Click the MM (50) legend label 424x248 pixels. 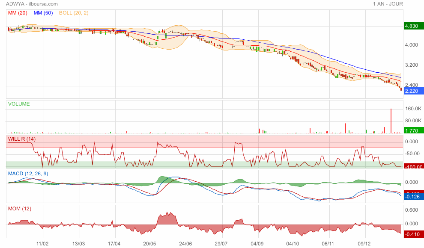pos(43,13)
